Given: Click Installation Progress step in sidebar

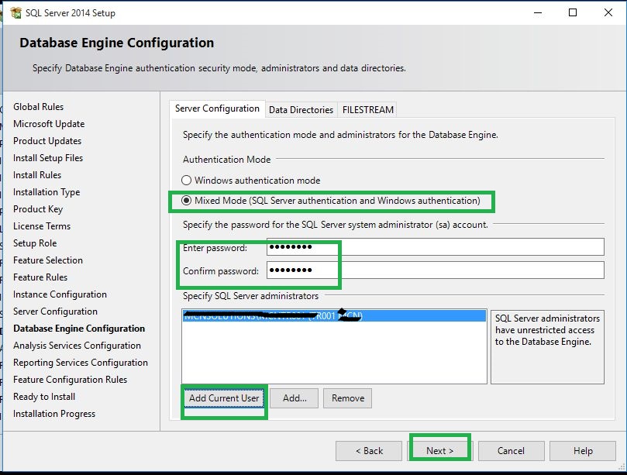Looking at the screenshot, I should pos(54,414).
